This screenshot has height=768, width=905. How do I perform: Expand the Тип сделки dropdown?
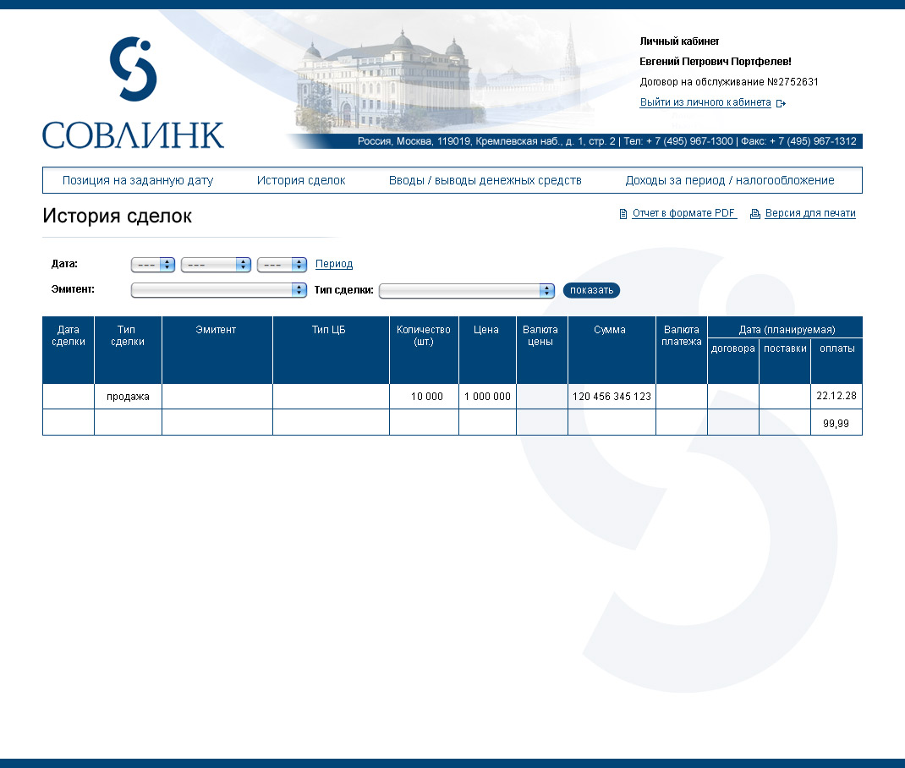pos(466,291)
